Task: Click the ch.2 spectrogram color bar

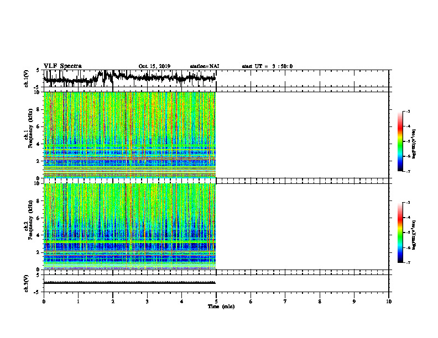Action: [400, 233]
